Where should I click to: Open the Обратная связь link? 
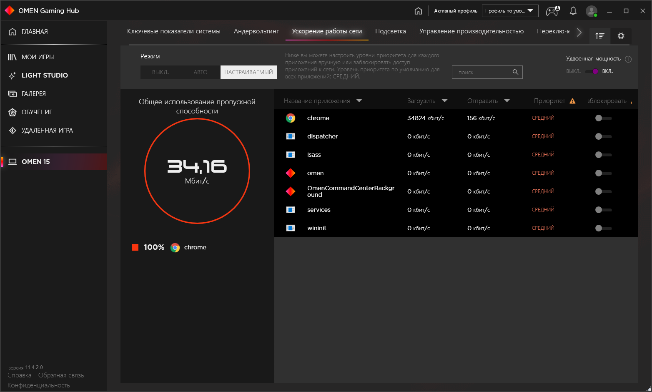(61, 375)
